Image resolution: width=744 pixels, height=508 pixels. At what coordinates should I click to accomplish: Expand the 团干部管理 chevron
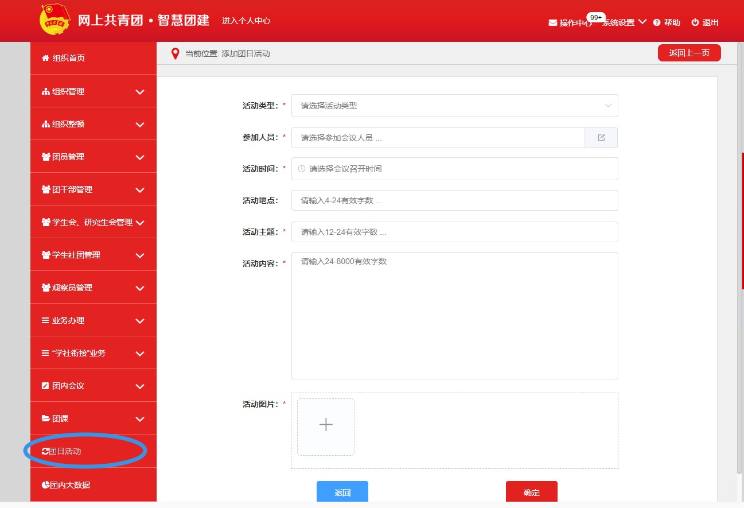point(140,190)
